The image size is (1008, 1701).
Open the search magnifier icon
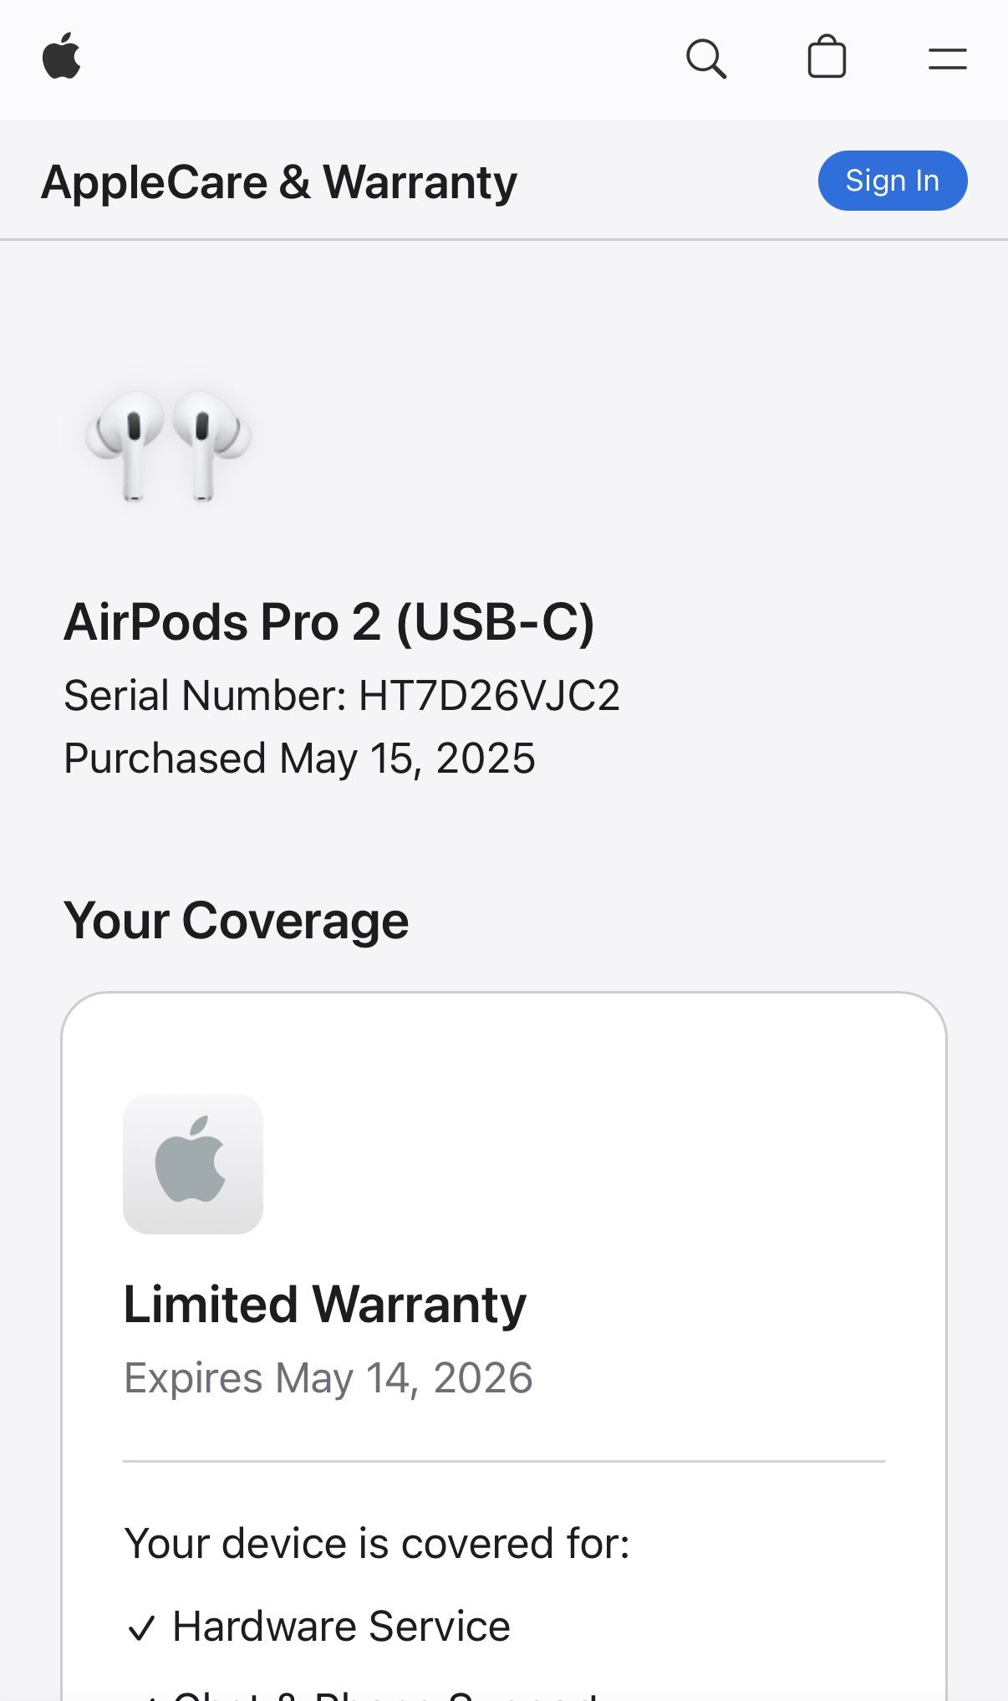click(706, 59)
